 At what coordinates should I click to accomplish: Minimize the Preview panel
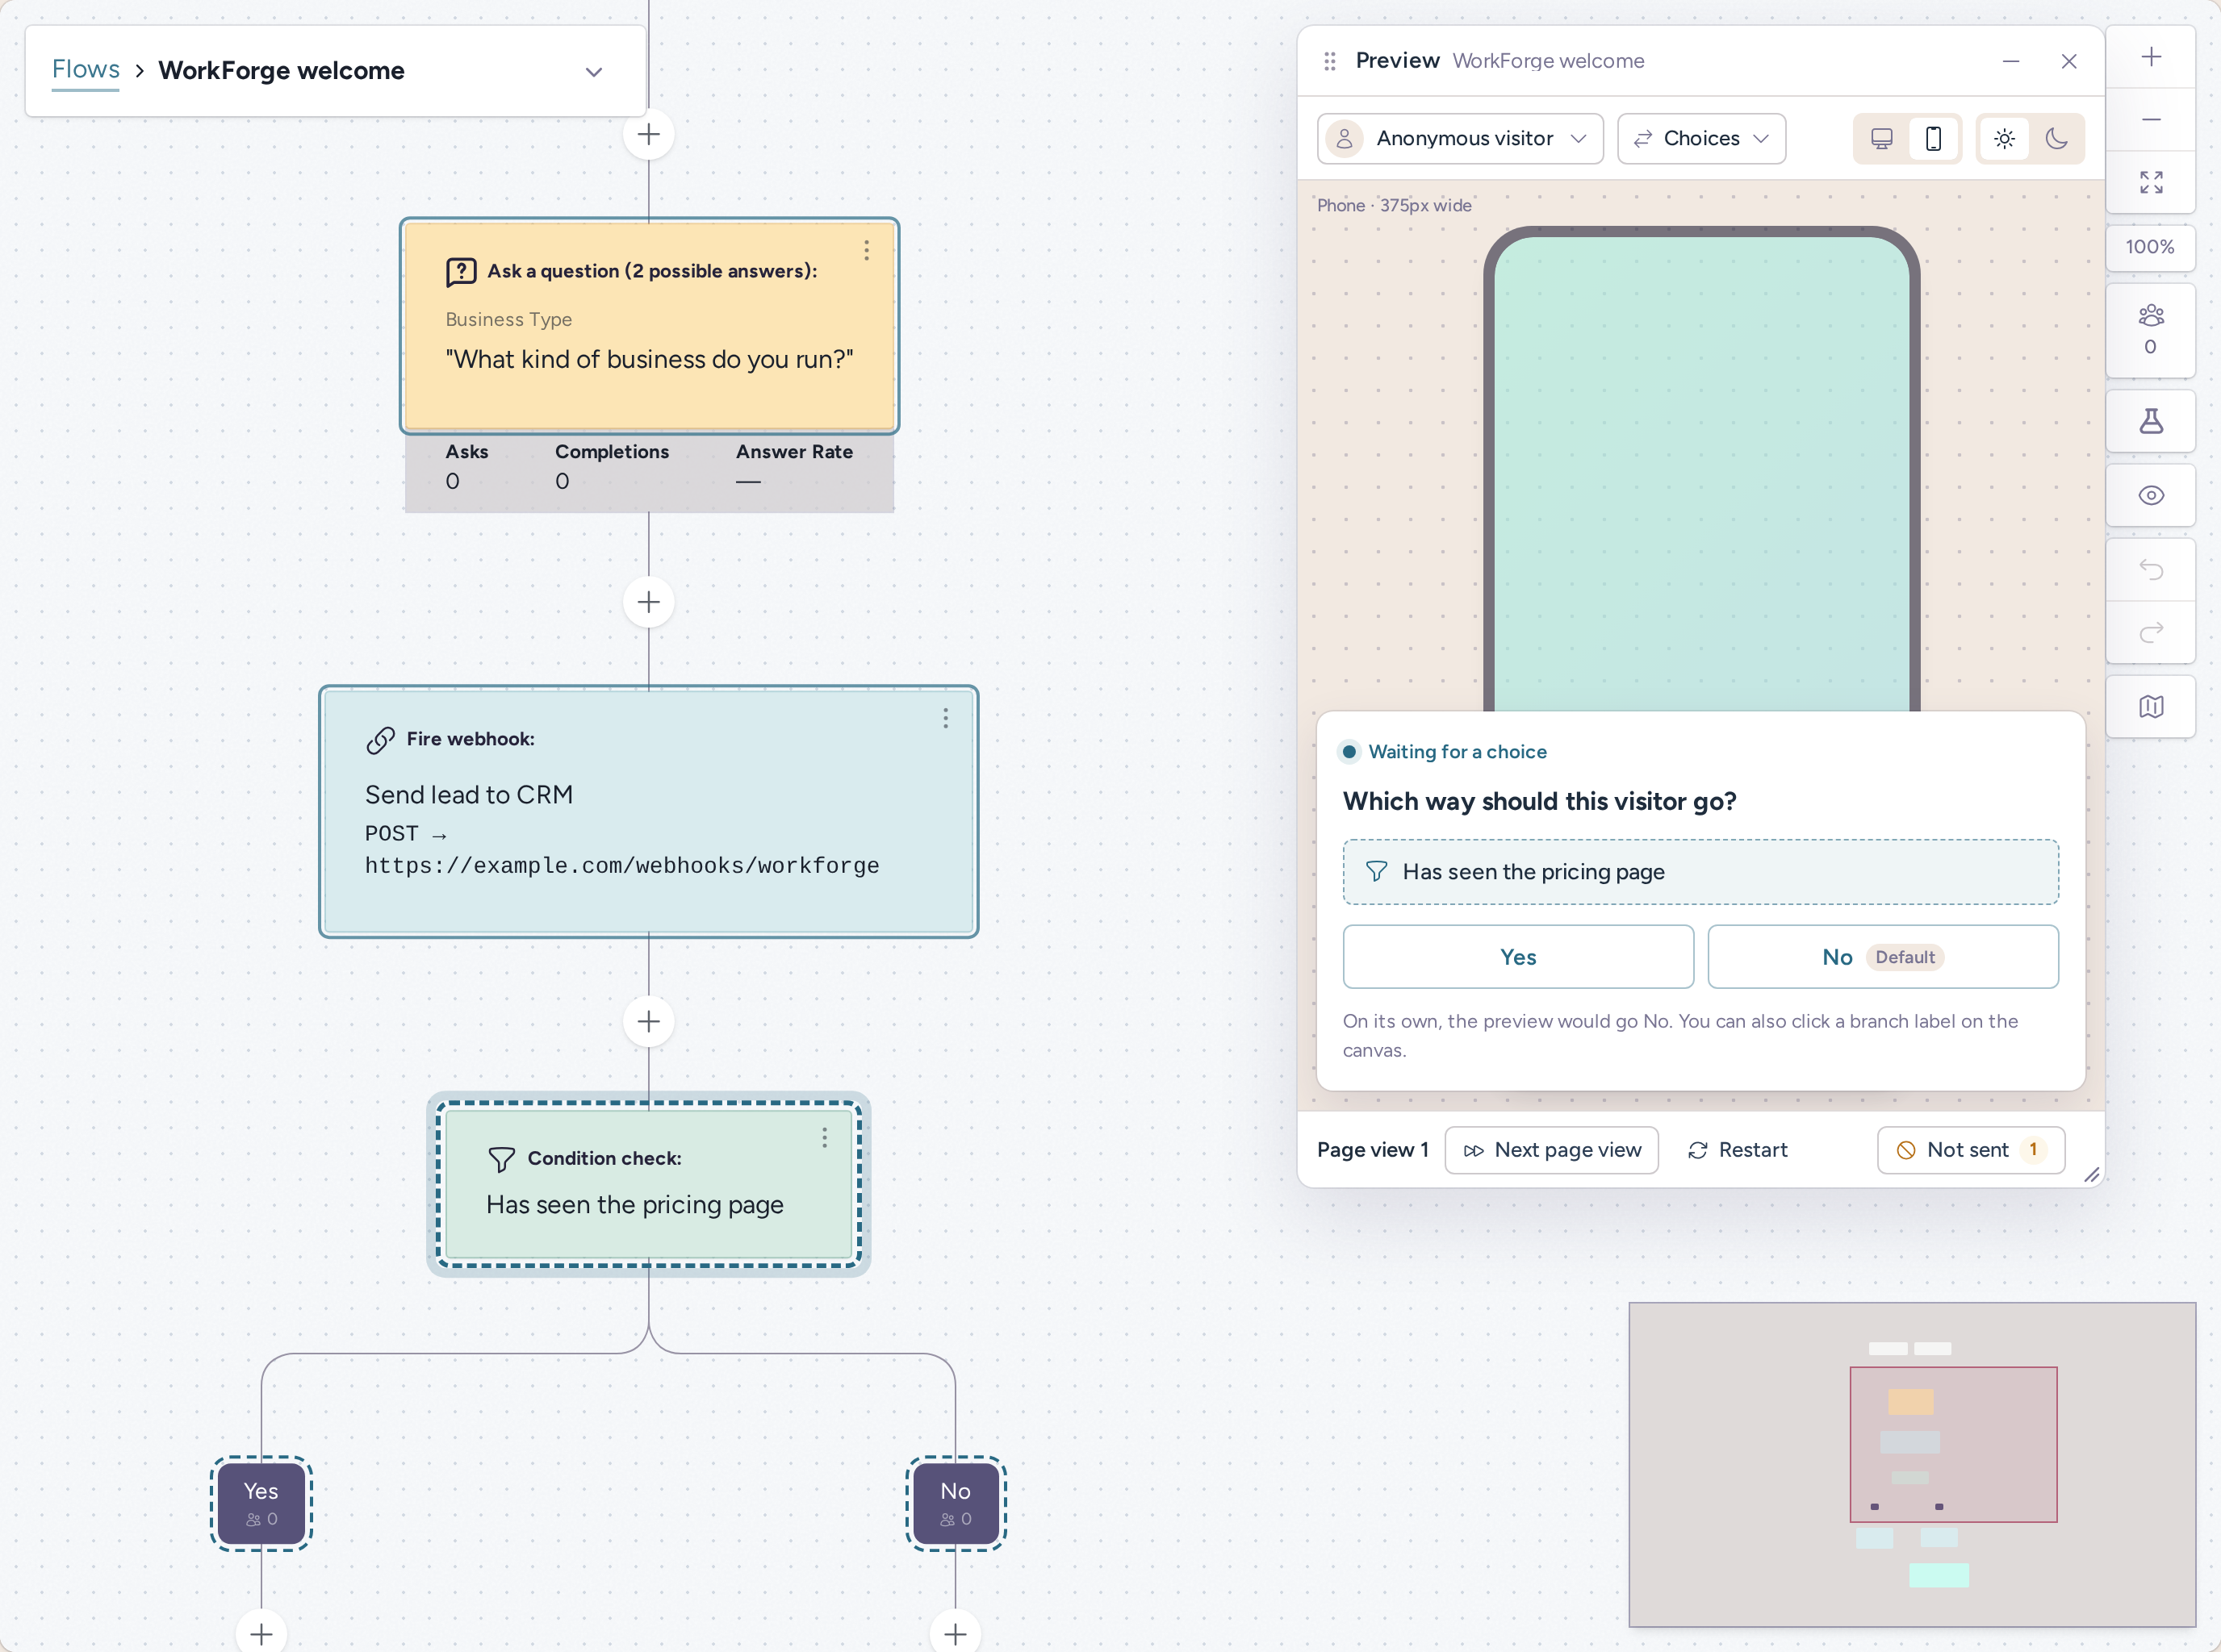point(2011,61)
